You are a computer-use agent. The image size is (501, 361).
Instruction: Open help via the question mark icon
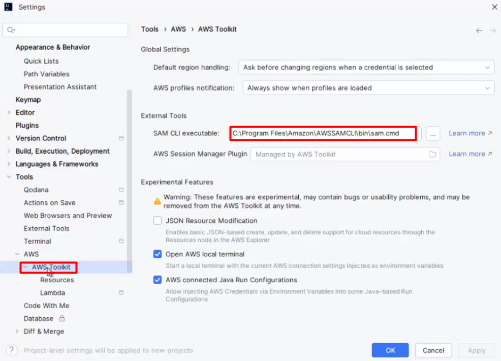coord(12,350)
